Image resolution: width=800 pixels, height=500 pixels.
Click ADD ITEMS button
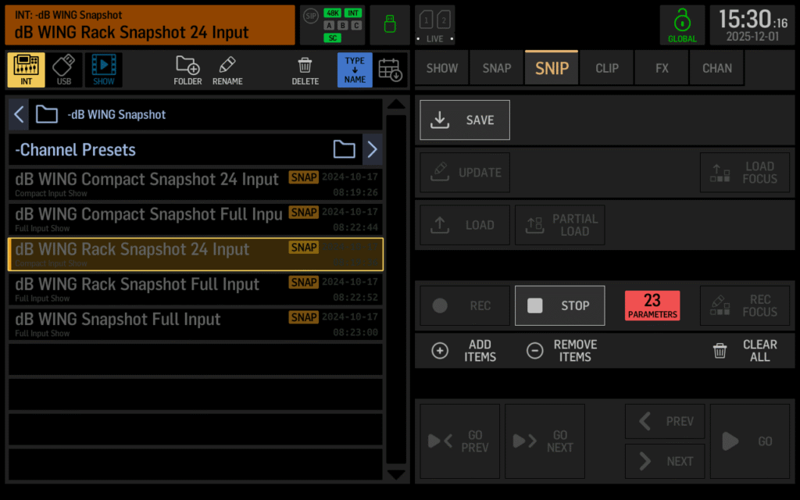click(x=465, y=351)
